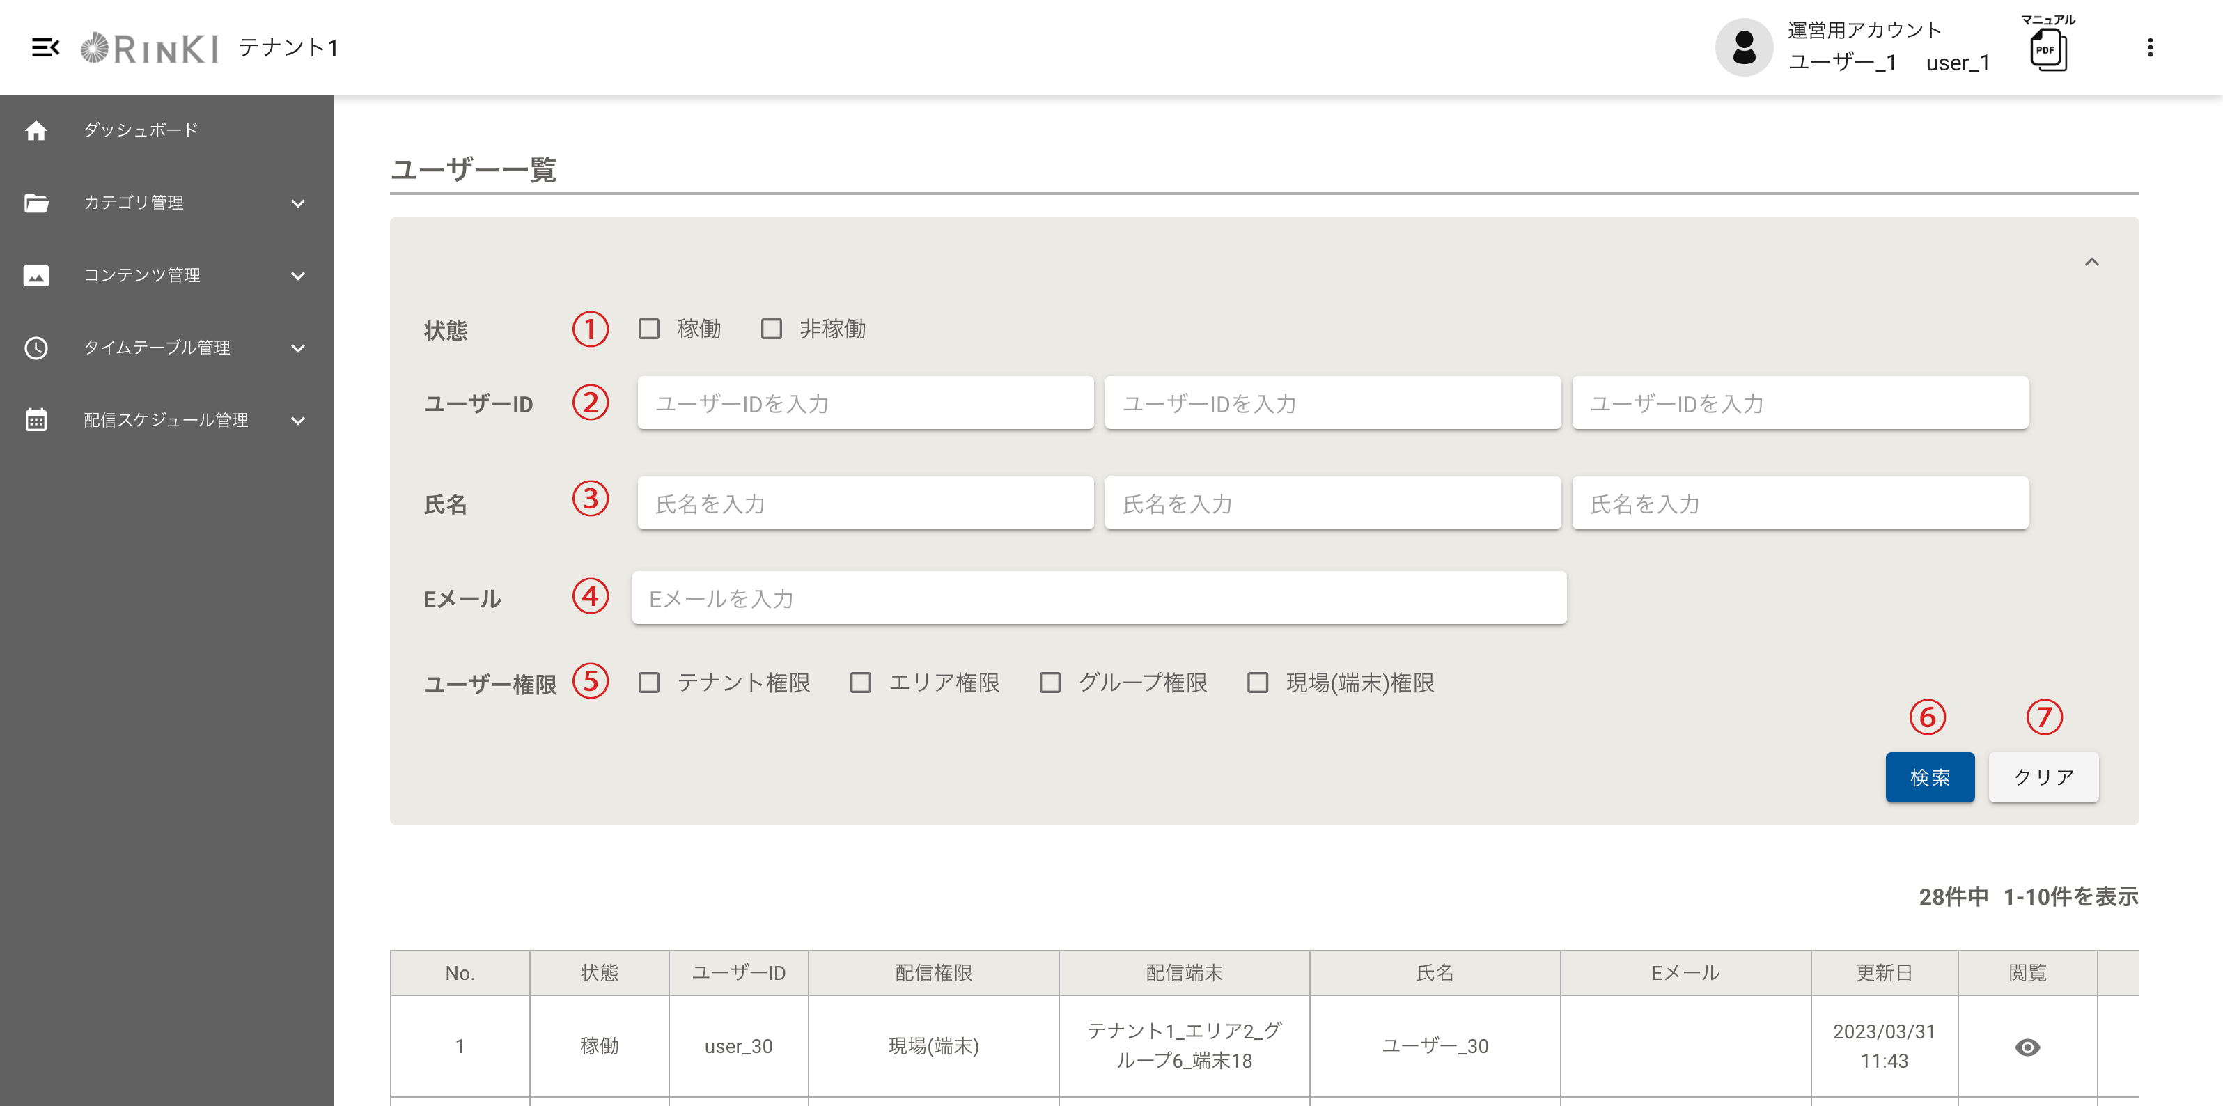
Task: Open the コンテンツ管理 menu item
Action: click(x=142, y=275)
